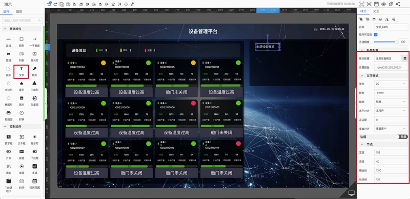Screen dimensions: 410x199
Task: Click the redo toolbar icon
Action: pos(55,4)
